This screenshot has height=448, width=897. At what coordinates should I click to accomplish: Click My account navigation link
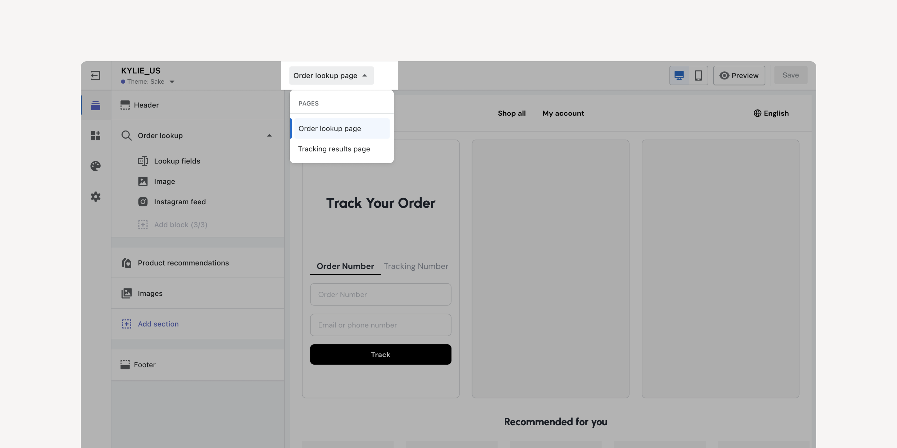[x=563, y=113]
